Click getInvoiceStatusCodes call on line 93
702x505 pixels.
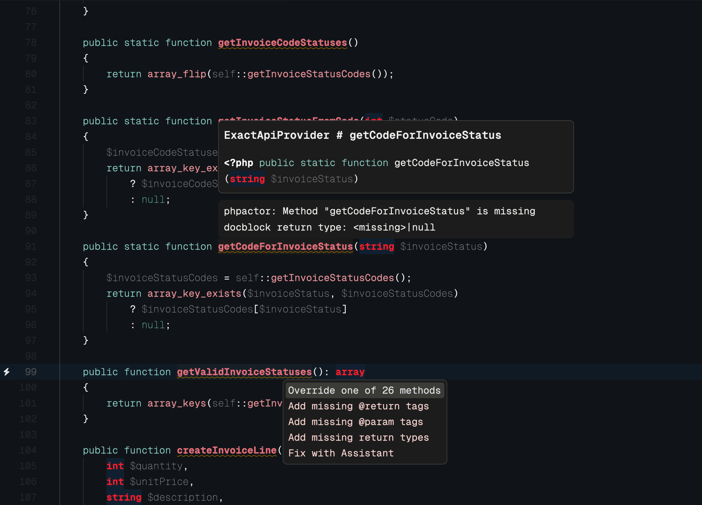(332, 278)
